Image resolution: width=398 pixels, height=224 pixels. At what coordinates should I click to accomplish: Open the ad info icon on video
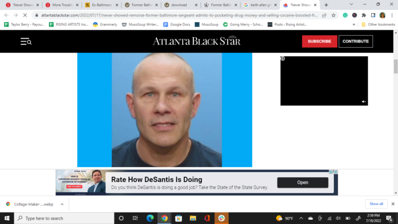[282, 59]
